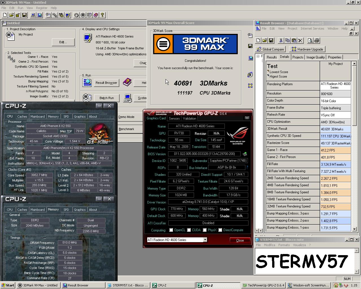This screenshot has width=361, height=289.
Task: Click the Open project folder icon in 3DMark toolbar
Action: click(x=11, y=15)
